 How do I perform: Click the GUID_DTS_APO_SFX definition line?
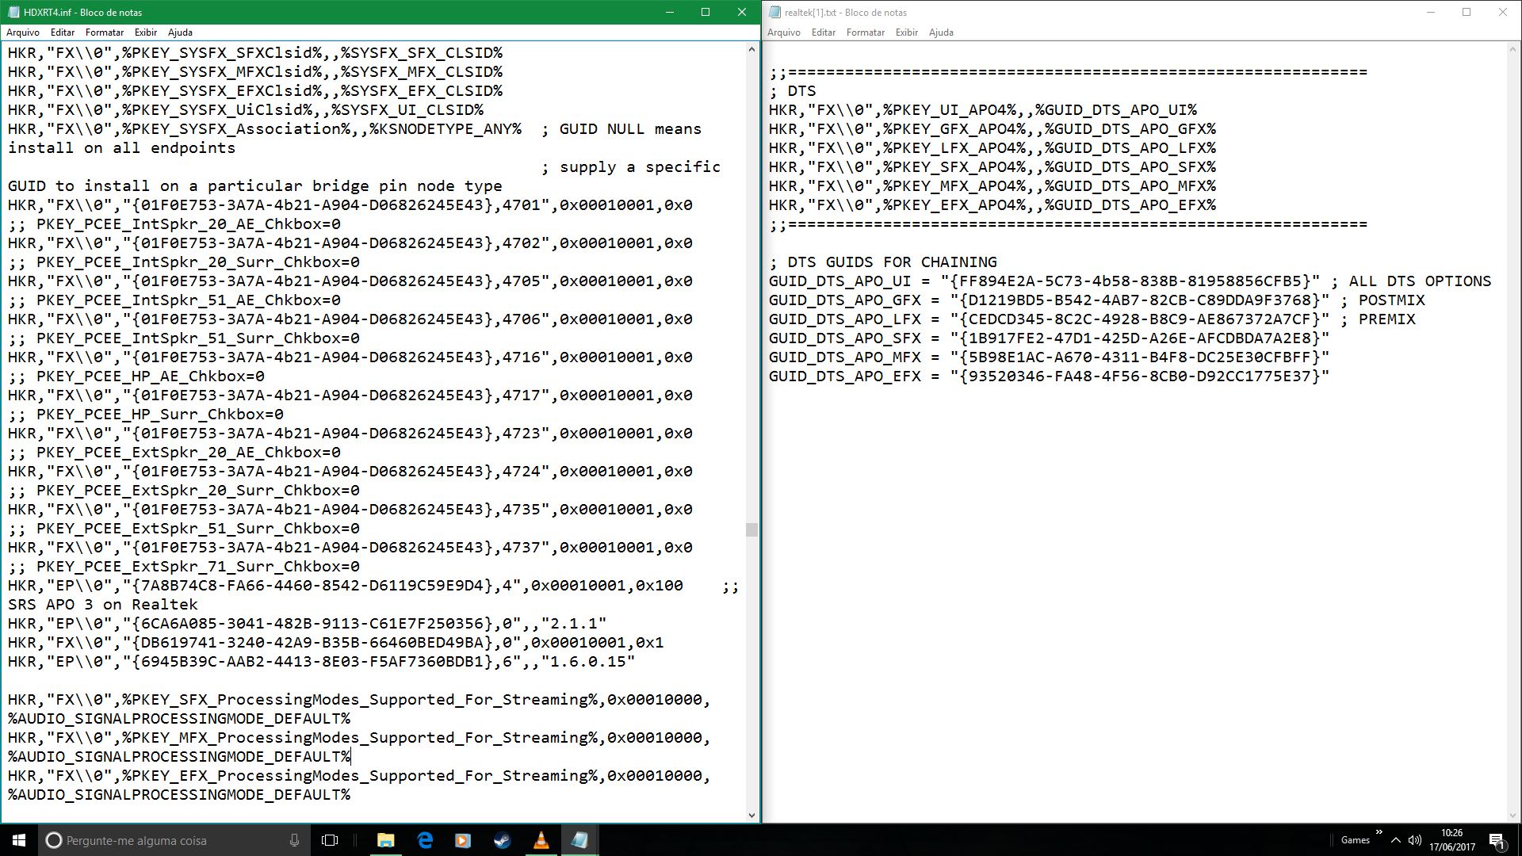click(1049, 338)
